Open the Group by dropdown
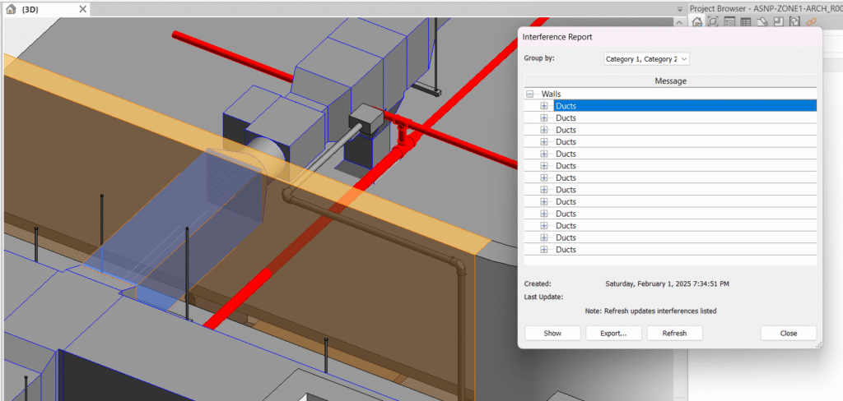The image size is (843, 401). tap(646, 59)
